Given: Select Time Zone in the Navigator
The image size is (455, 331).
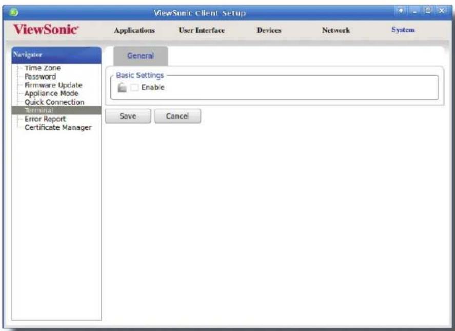Looking at the screenshot, I should click(43, 68).
